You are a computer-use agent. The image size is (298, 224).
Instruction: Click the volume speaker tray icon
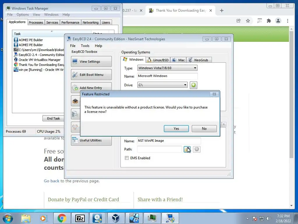point(268,218)
